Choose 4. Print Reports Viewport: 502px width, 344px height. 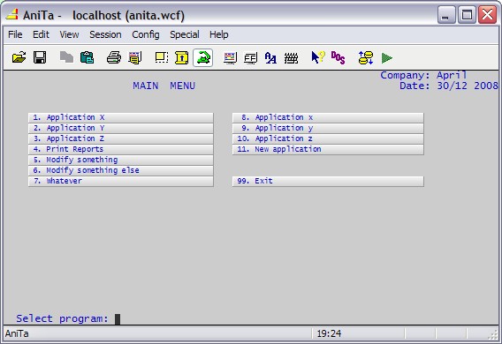121,149
